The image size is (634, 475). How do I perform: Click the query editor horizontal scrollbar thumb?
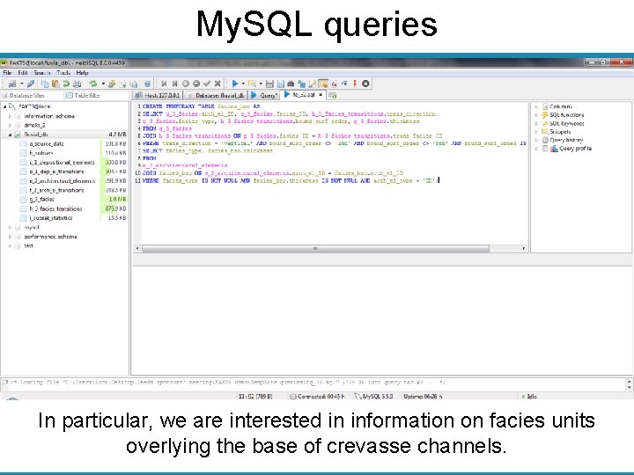(315, 248)
